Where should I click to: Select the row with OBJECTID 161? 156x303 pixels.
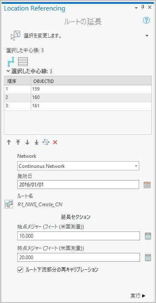click(78, 106)
